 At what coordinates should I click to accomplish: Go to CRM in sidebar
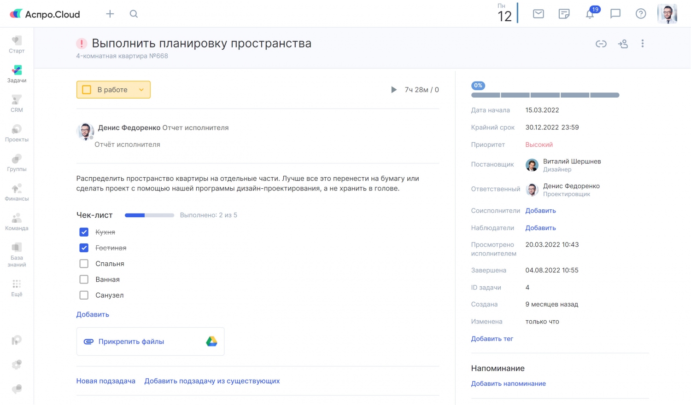tap(17, 103)
